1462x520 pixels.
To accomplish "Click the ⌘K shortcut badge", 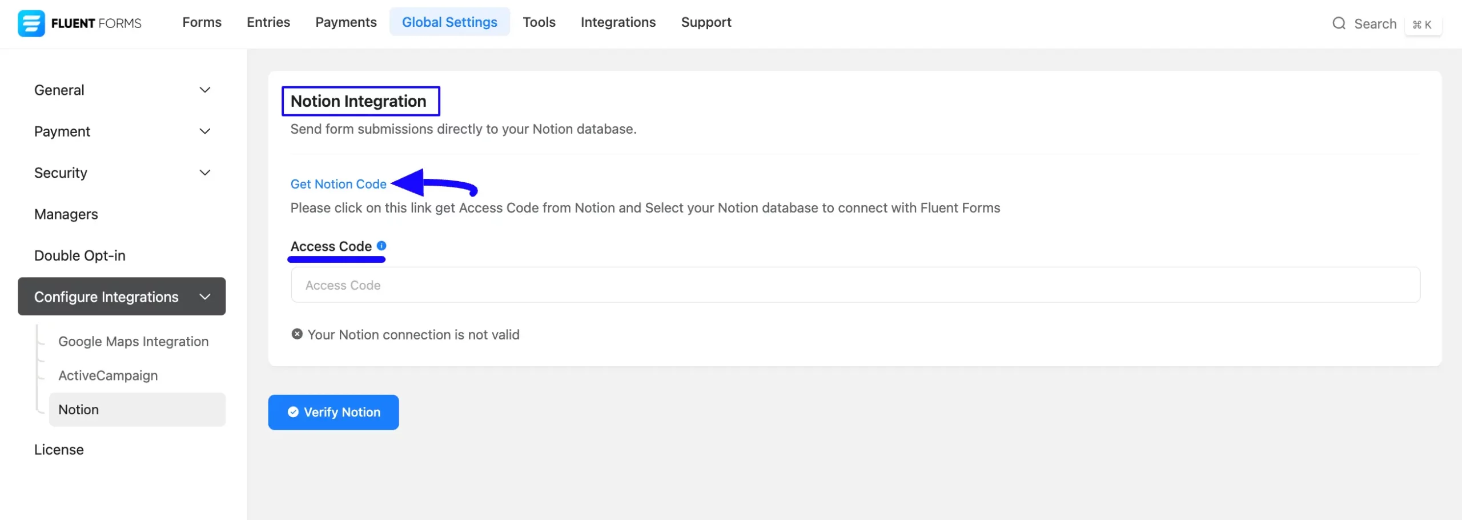I will coord(1423,25).
